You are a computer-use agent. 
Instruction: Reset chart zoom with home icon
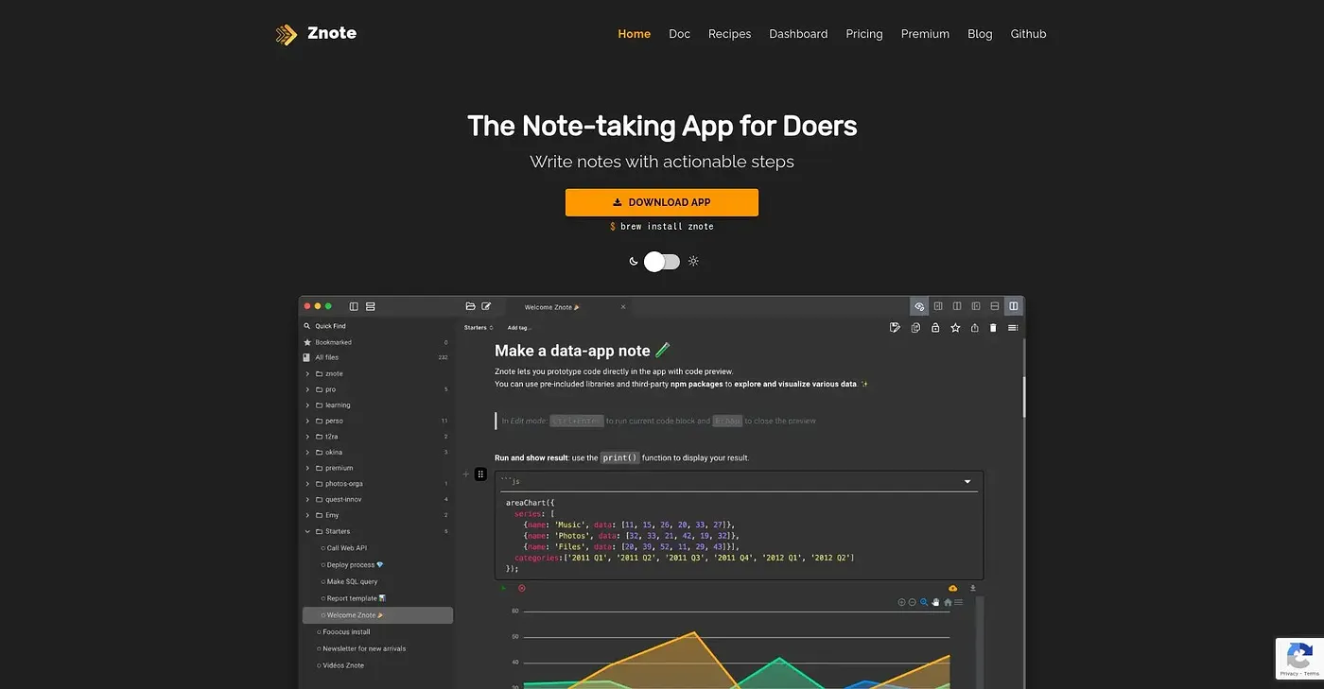(948, 602)
